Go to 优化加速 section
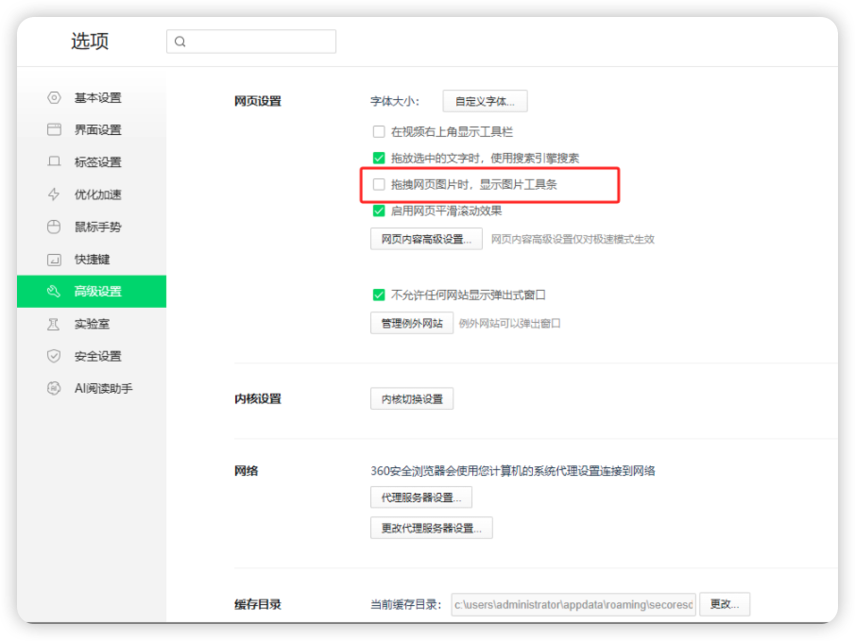The width and height of the screenshot is (855, 641). point(92,194)
